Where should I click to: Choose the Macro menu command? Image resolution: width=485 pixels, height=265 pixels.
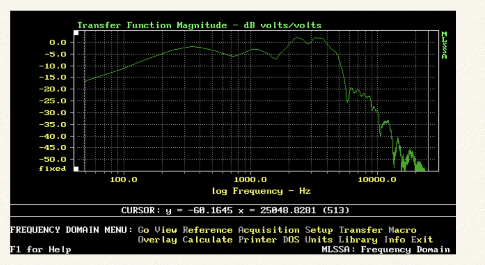click(x=402, y=230)
